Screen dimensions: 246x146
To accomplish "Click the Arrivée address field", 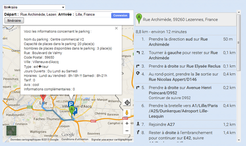I will pyautogui.click(x=93, y=14).
